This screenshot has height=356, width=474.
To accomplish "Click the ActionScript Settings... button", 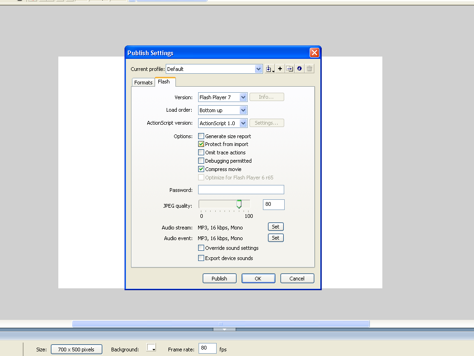I will coord(267,123).
